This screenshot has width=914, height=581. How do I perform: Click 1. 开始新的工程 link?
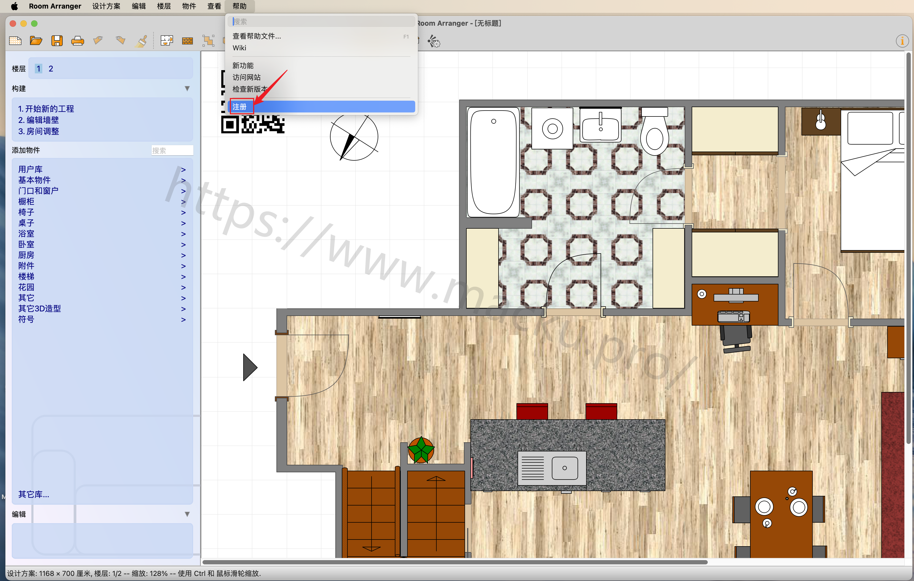tap(46, 109)
